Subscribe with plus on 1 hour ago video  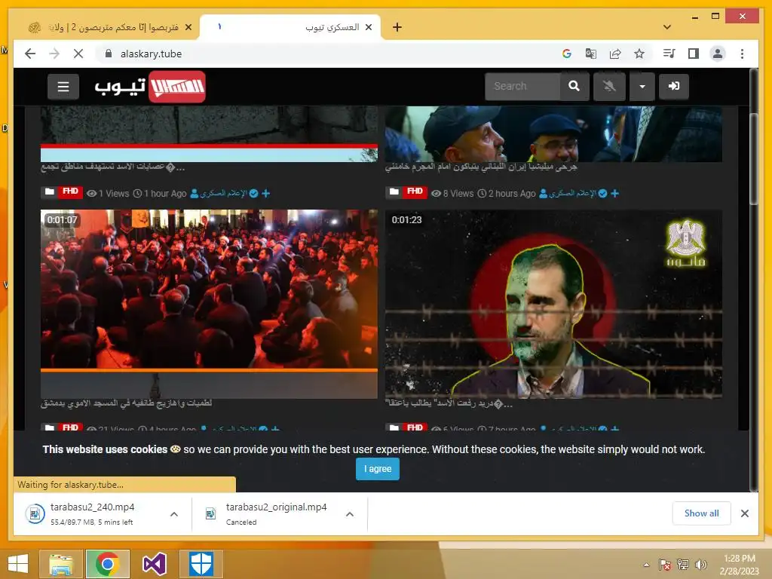click(x=266, y=194)
